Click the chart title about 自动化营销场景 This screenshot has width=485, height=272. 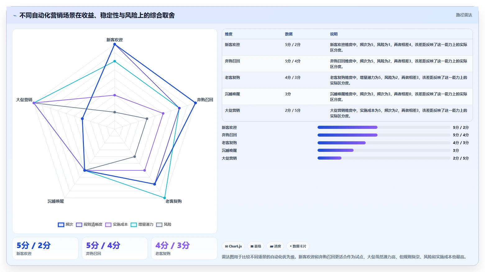click(x=97, y=15)
